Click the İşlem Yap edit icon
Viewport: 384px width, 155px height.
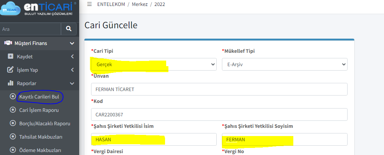[10, 70]
